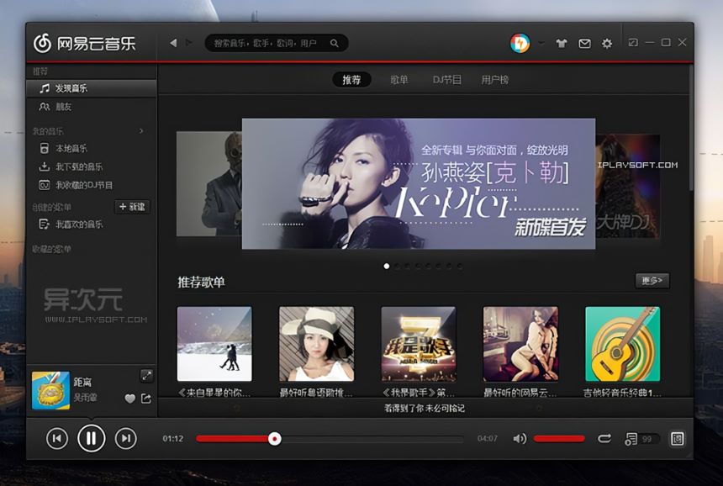This screenshot has height=486, width=723.
Task: Click the NetEase Cloud Music logo
Action: (x=84, y=44)
